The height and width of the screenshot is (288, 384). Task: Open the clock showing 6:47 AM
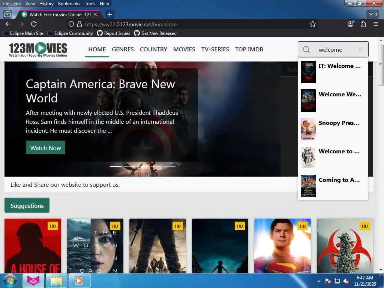364,281
